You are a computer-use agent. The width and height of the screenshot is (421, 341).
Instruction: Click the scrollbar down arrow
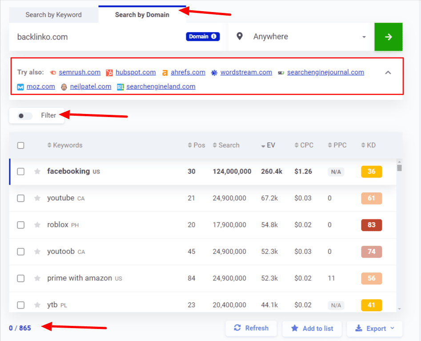tap(400, 309)
